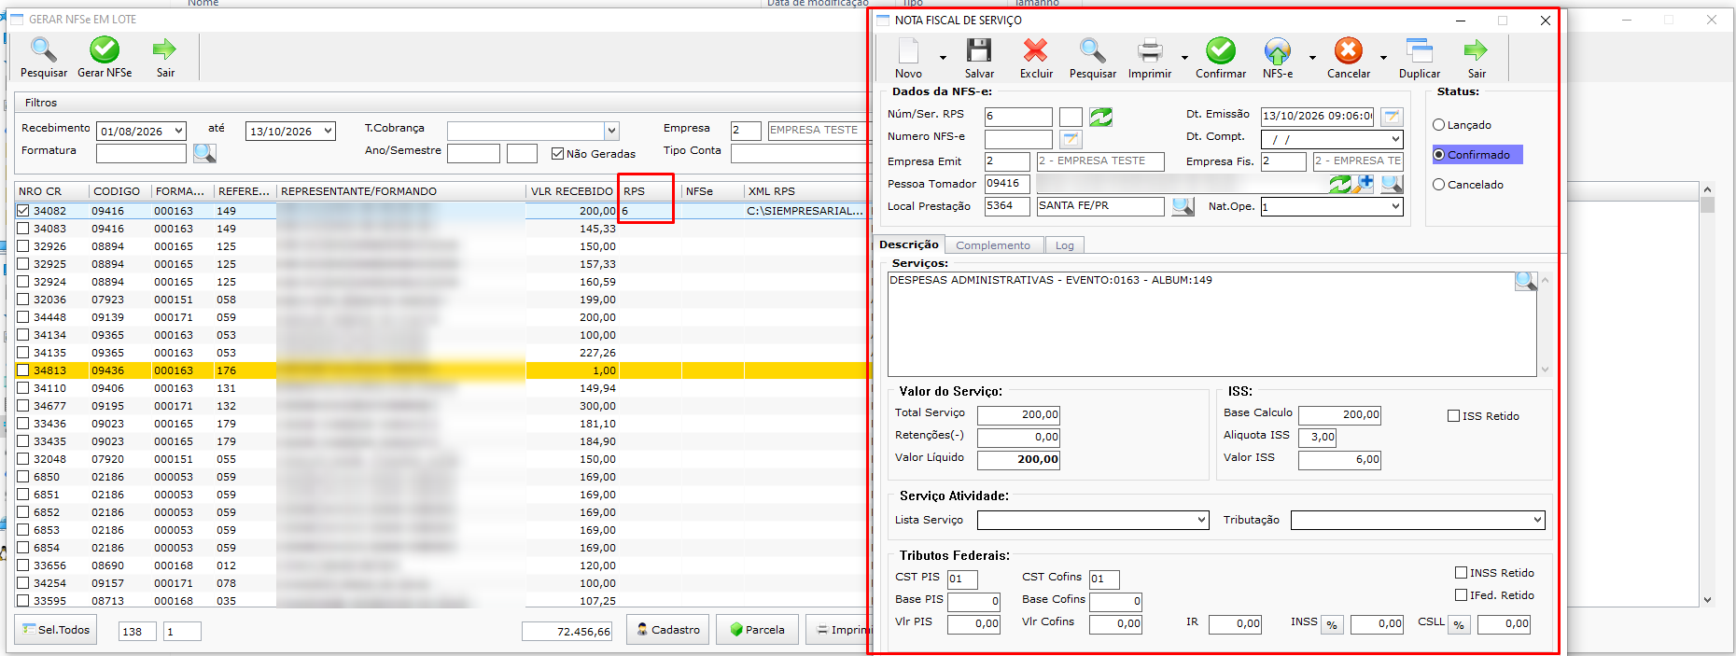Open the calendar icon beside Dt. Emissão
The height and width of the screenshot is (656, 1736).
[1392, 116]
